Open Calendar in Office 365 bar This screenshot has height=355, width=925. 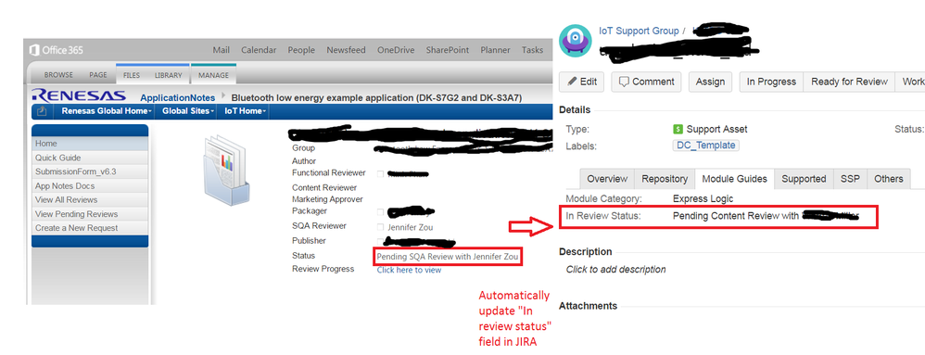pyautogui.click(x=259, y=50)
